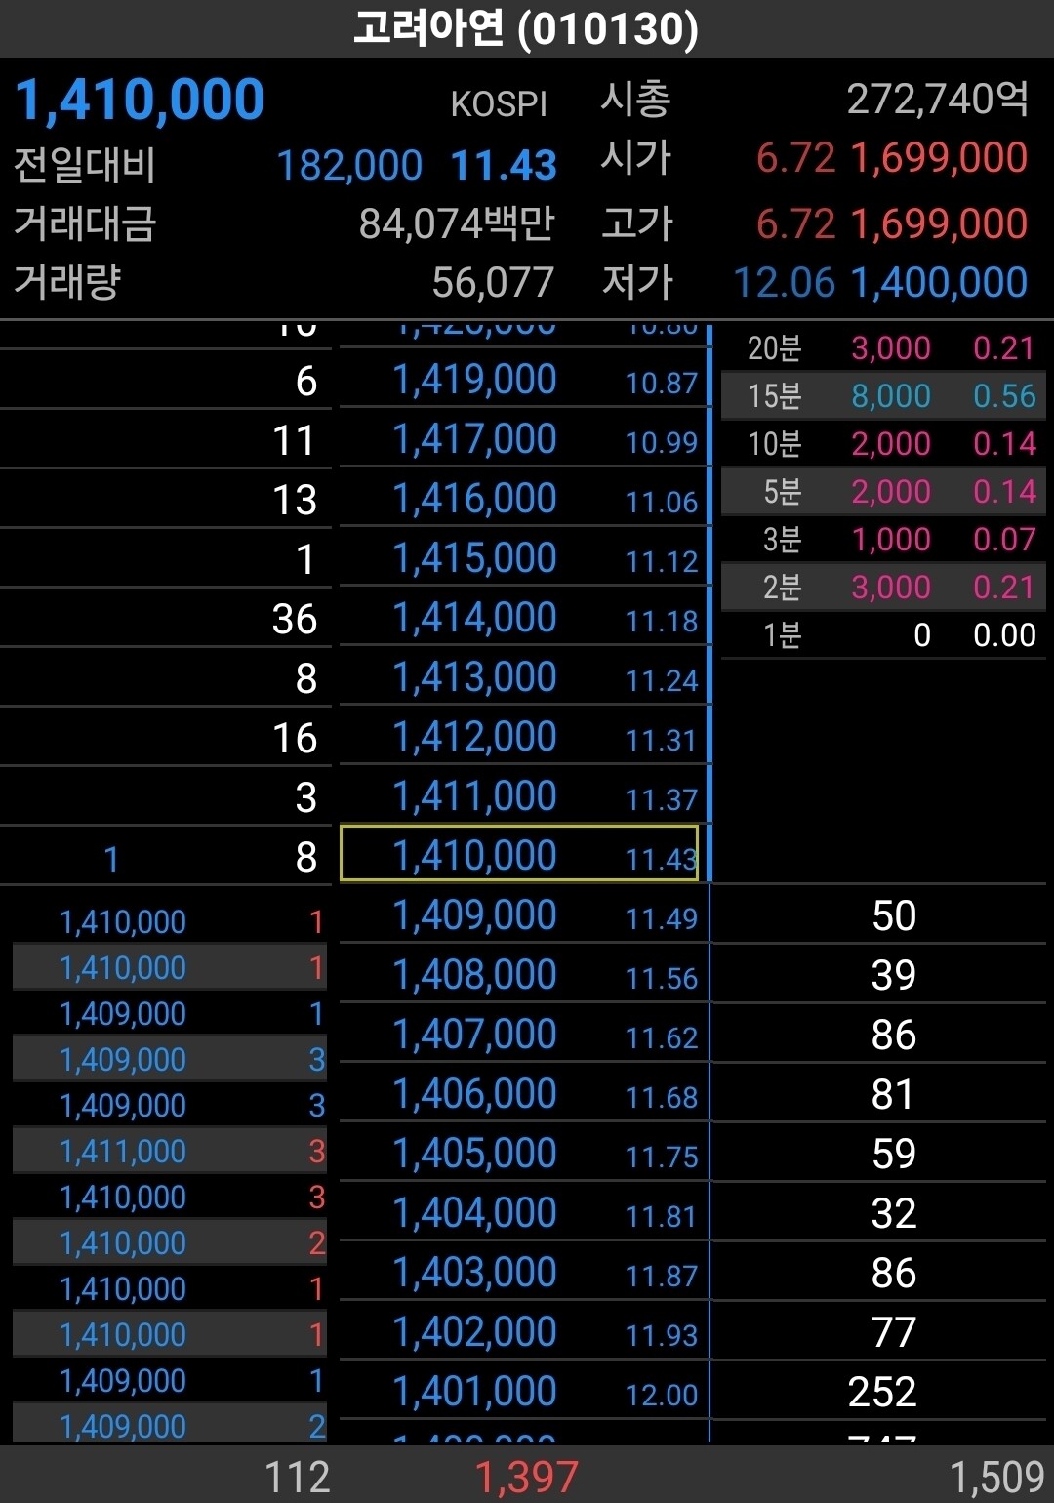Screen dimensions: 1054x1503
Task: Tap the 고가 row price 1,699,000
Action: tap(939, 224)
